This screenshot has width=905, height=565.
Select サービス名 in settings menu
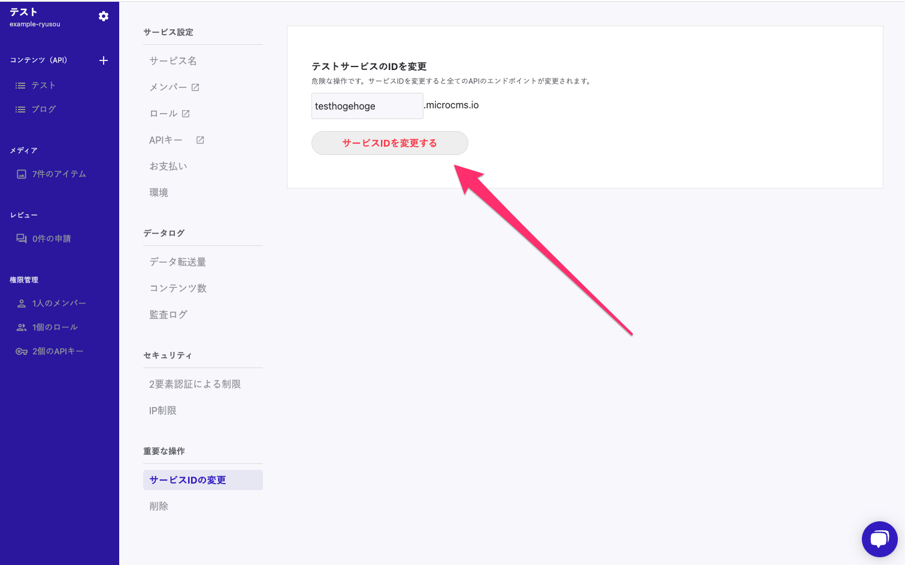(x=173, y=61)
